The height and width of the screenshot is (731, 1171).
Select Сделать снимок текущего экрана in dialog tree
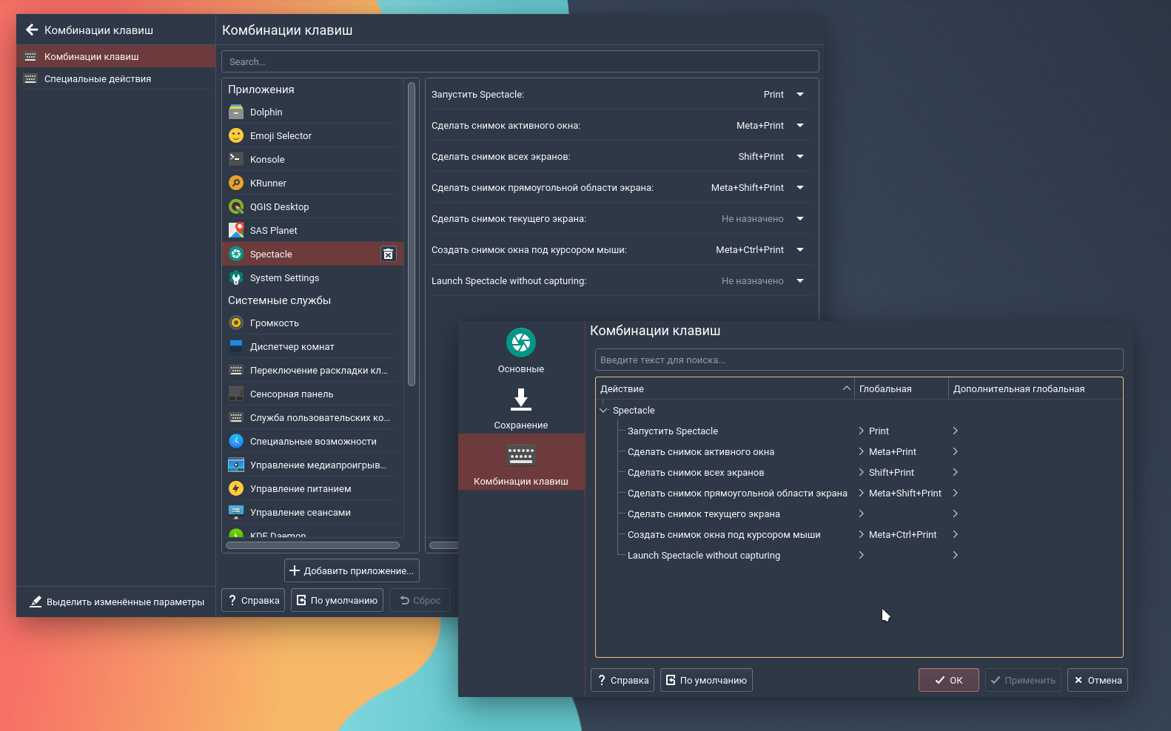[x=703, y=513]
